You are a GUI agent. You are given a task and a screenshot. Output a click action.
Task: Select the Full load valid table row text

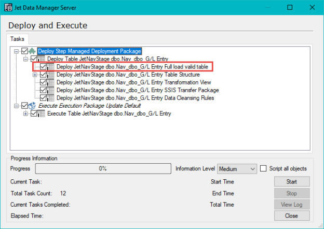point(132,67)
